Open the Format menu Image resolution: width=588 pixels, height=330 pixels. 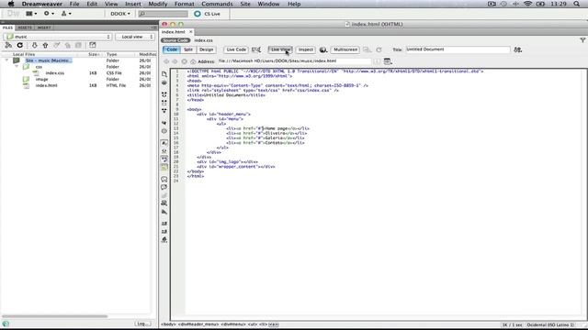pos(184,4)
